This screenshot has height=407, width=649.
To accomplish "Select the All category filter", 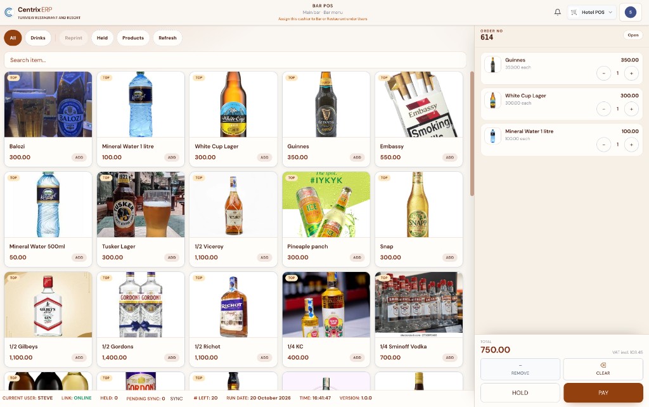I will point(13,37).
